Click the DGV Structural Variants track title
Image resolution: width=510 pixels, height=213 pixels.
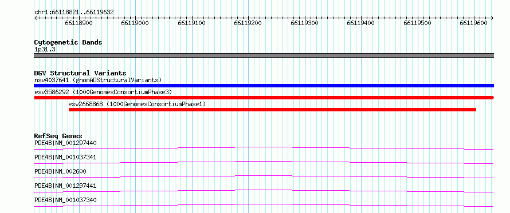[80, 73]
